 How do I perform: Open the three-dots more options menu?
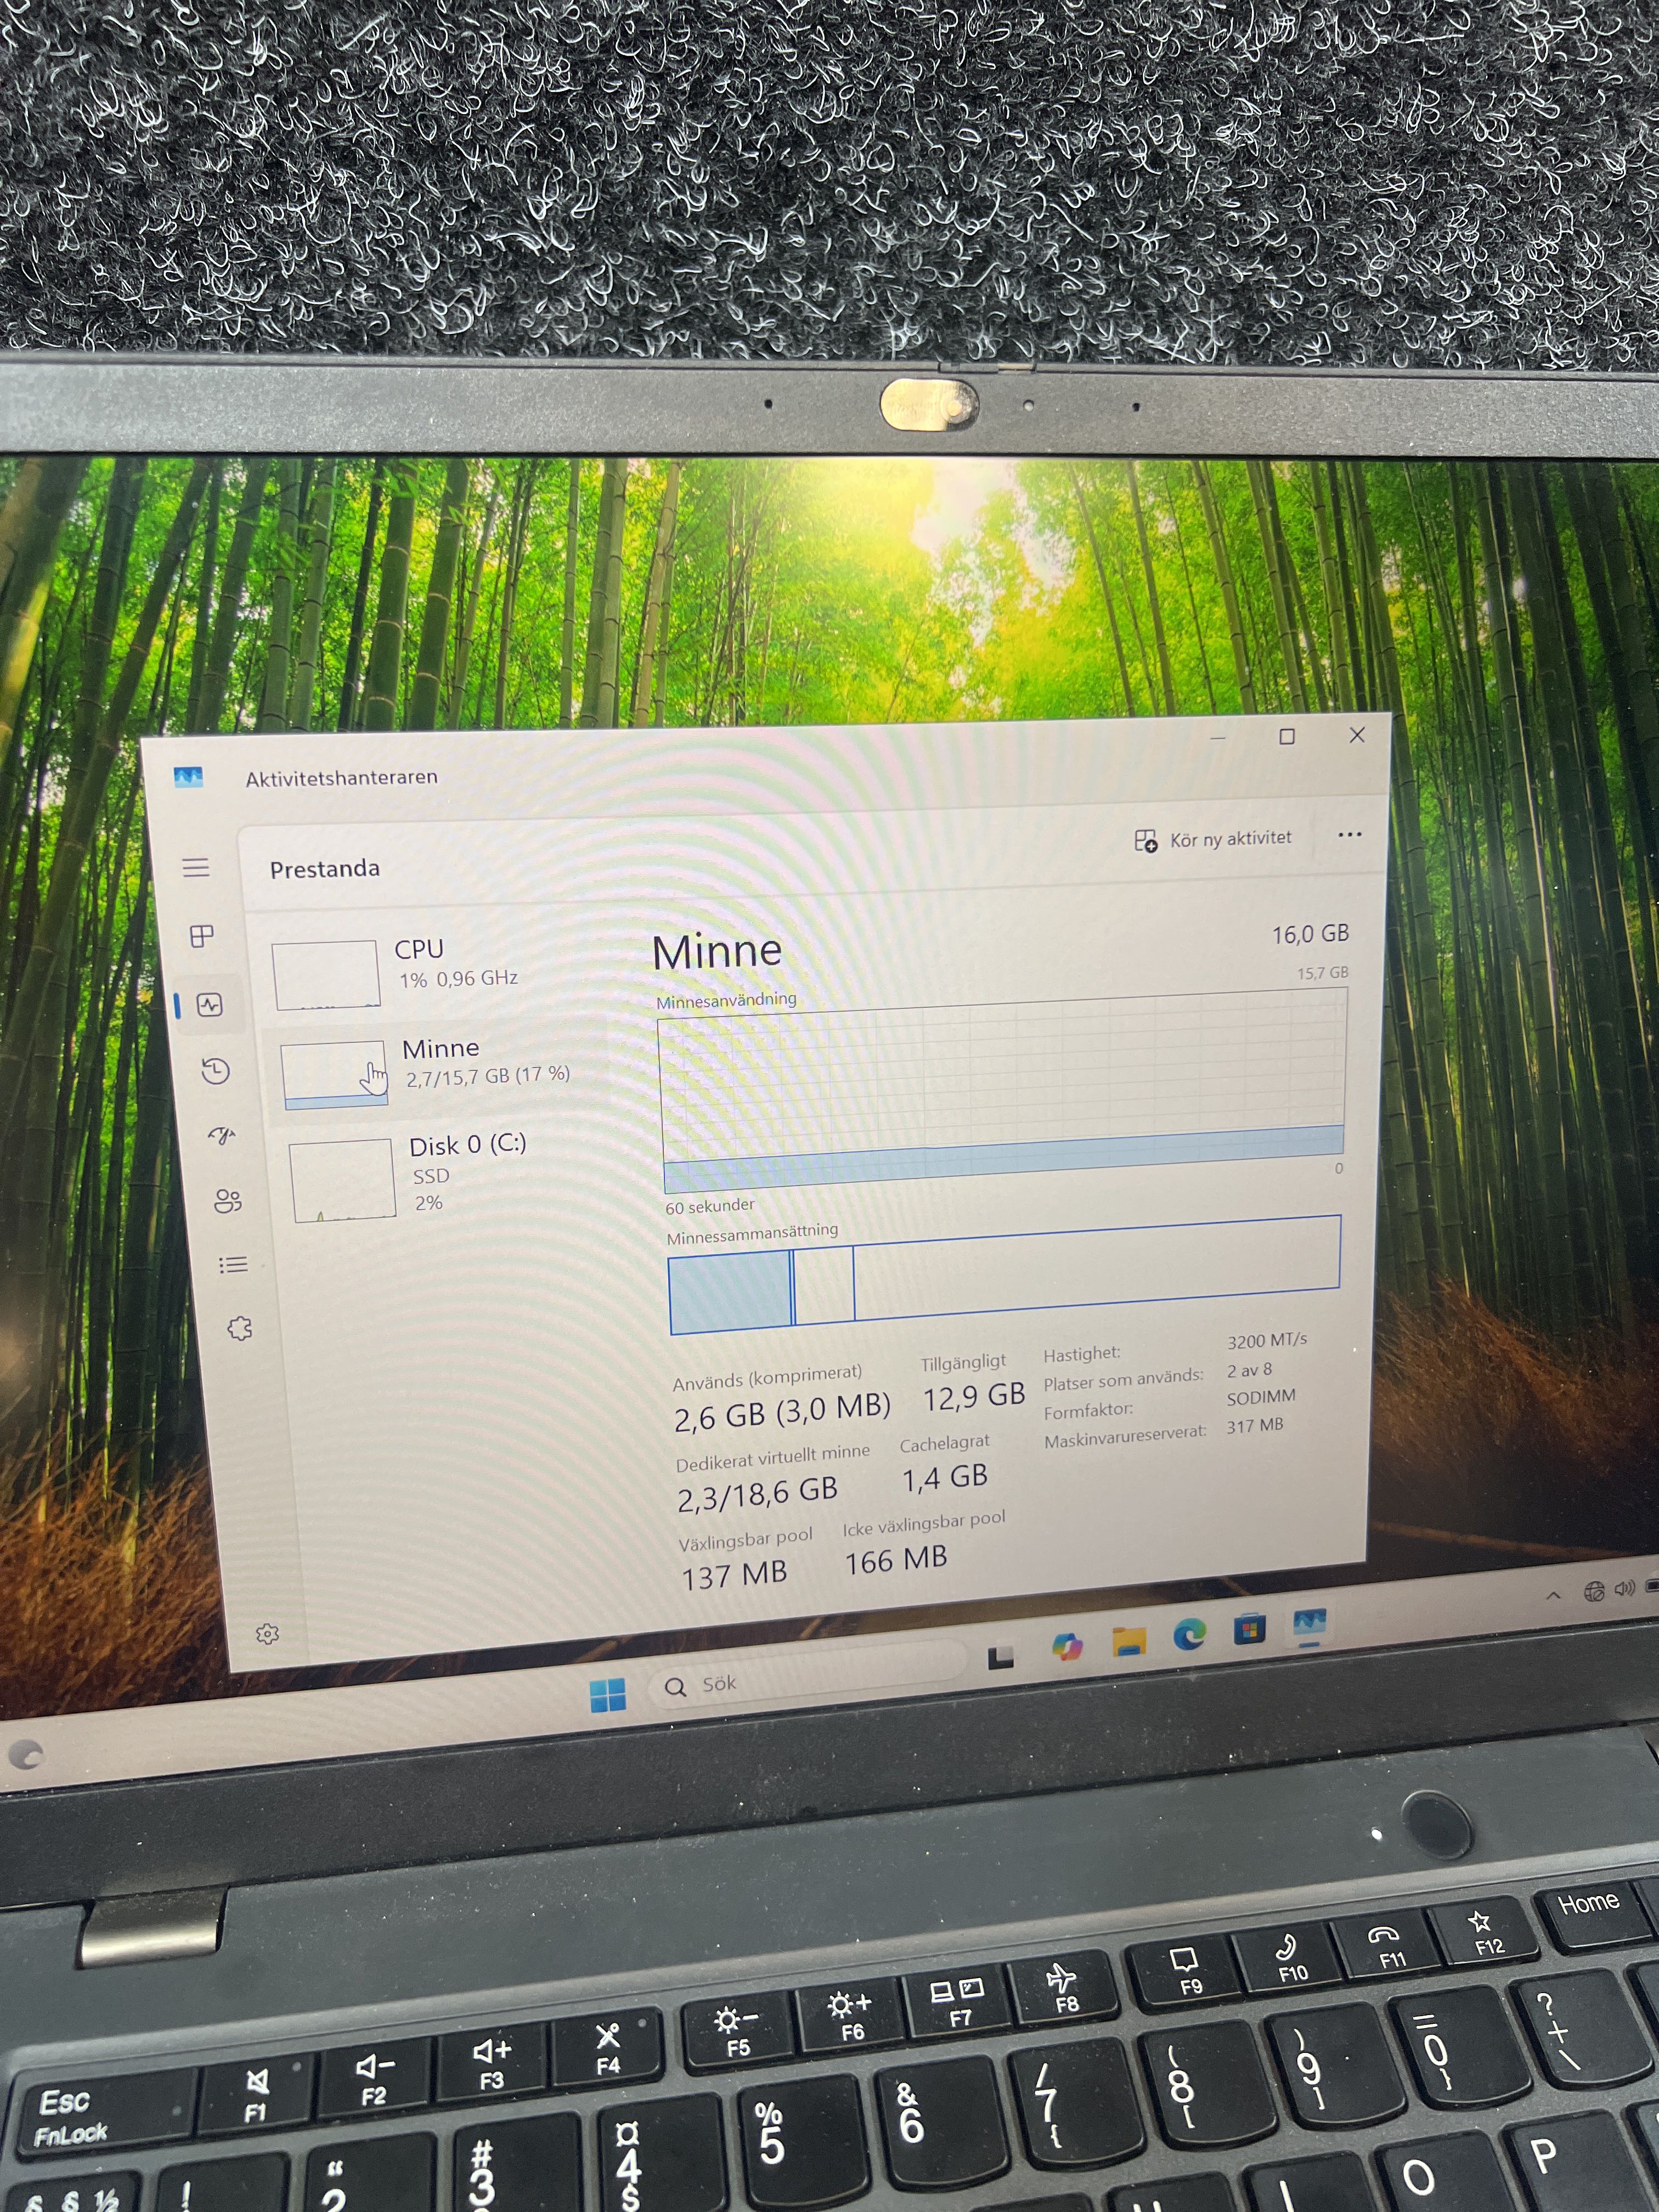click(x=1349, y=834)
